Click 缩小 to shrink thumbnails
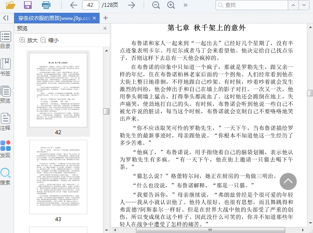This screenshot has height=233, width=313. tap(50, 40)
